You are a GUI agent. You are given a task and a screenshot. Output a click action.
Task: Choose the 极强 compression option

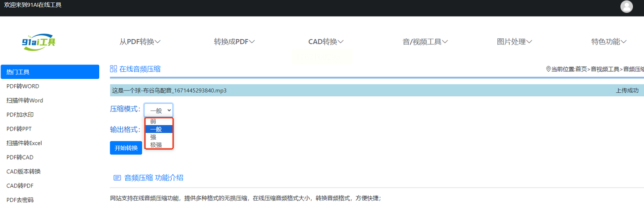159,144
